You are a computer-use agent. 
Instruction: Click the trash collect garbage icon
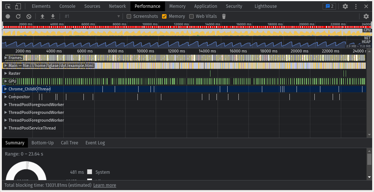(x=224, y=16)
